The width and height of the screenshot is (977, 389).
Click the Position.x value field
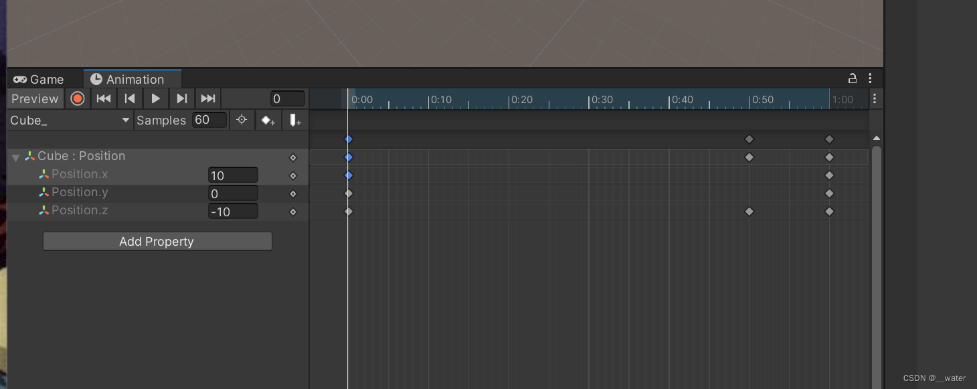coord(233,175)
